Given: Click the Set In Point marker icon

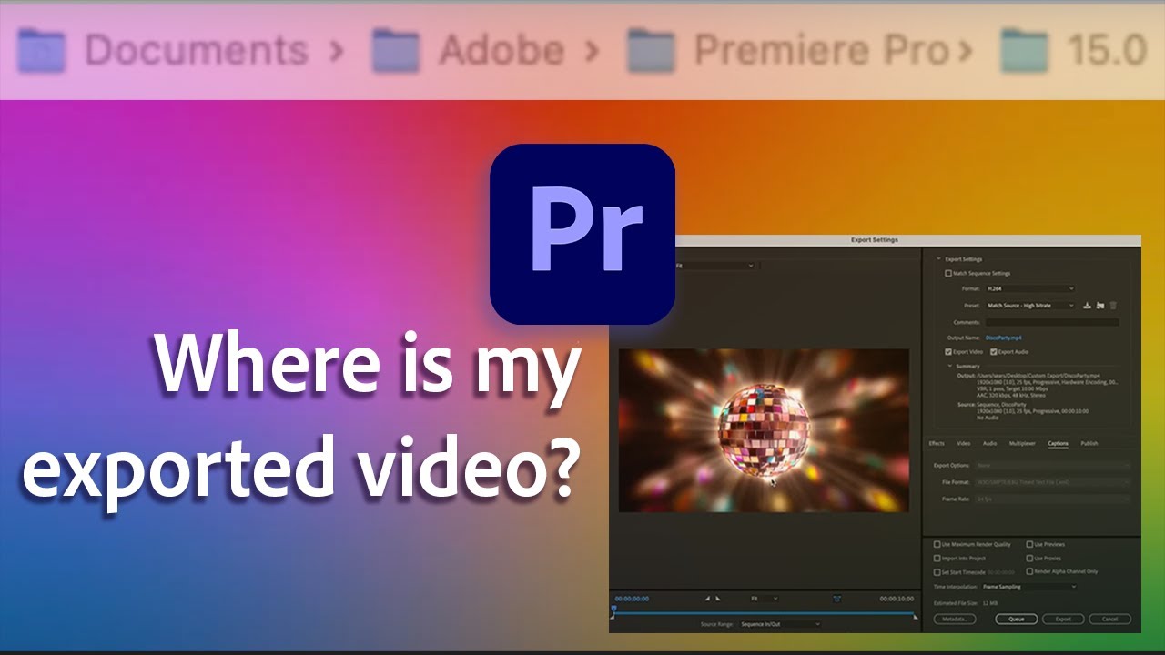Looking at the screenshot, I should 707,599.
